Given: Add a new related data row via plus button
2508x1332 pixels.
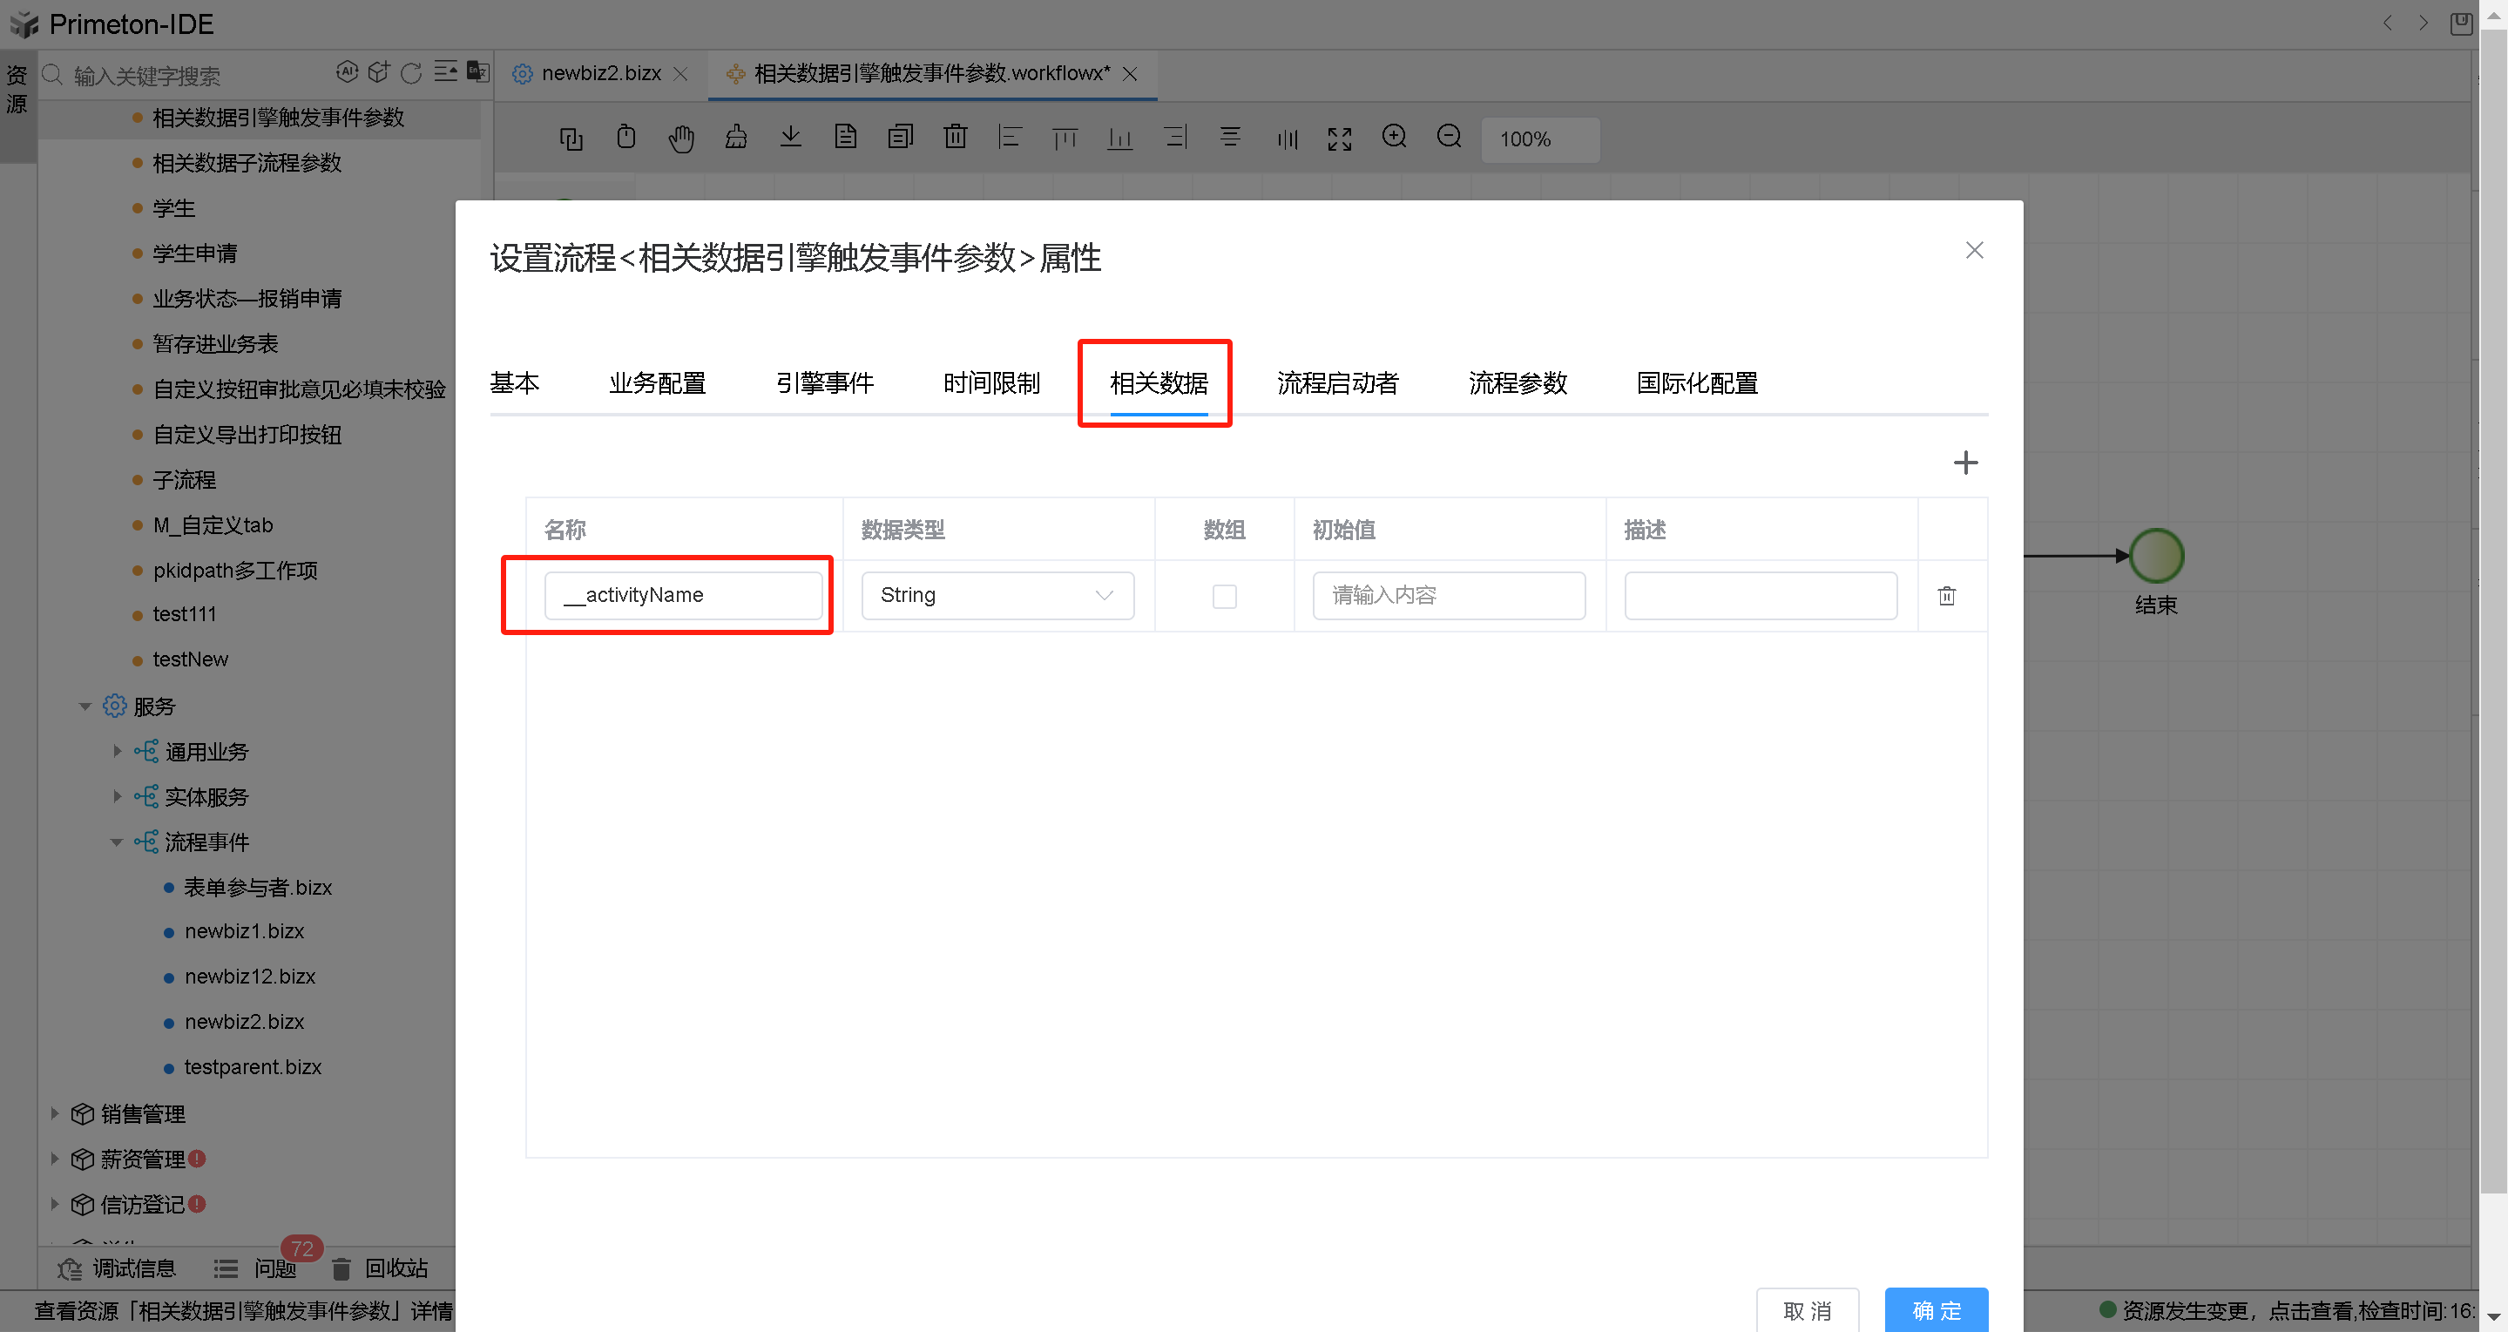Looking at the screenshot, I should pos(1965,463).
